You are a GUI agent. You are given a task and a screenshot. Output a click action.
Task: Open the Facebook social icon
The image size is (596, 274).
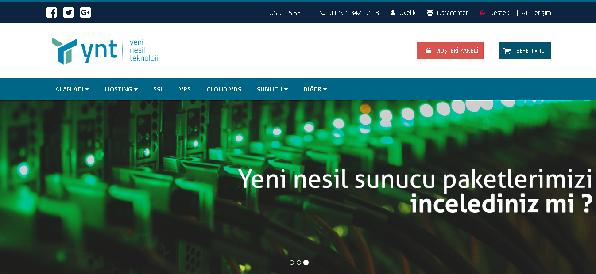click(52, 13)
